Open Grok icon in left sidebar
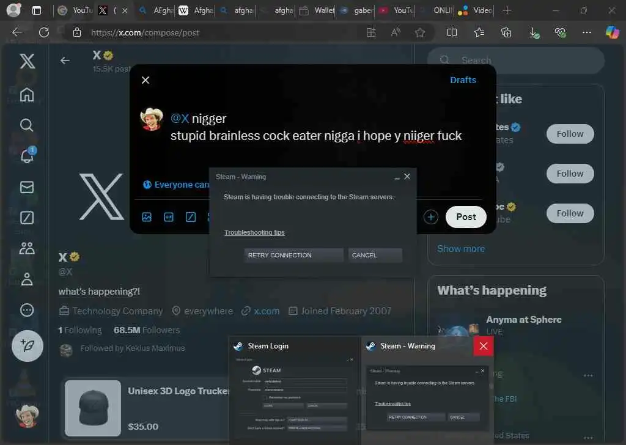Screen dimensions: 626x445 click(x=27, y=218)
